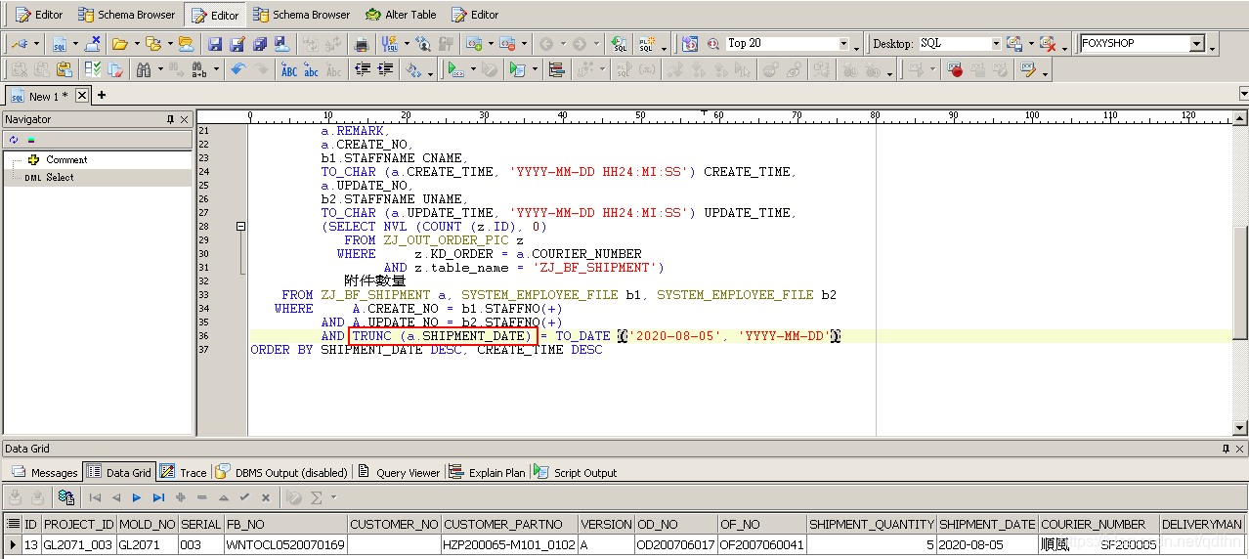
Task: Execute statement with green play icon
Action: (x=456, y=69)
